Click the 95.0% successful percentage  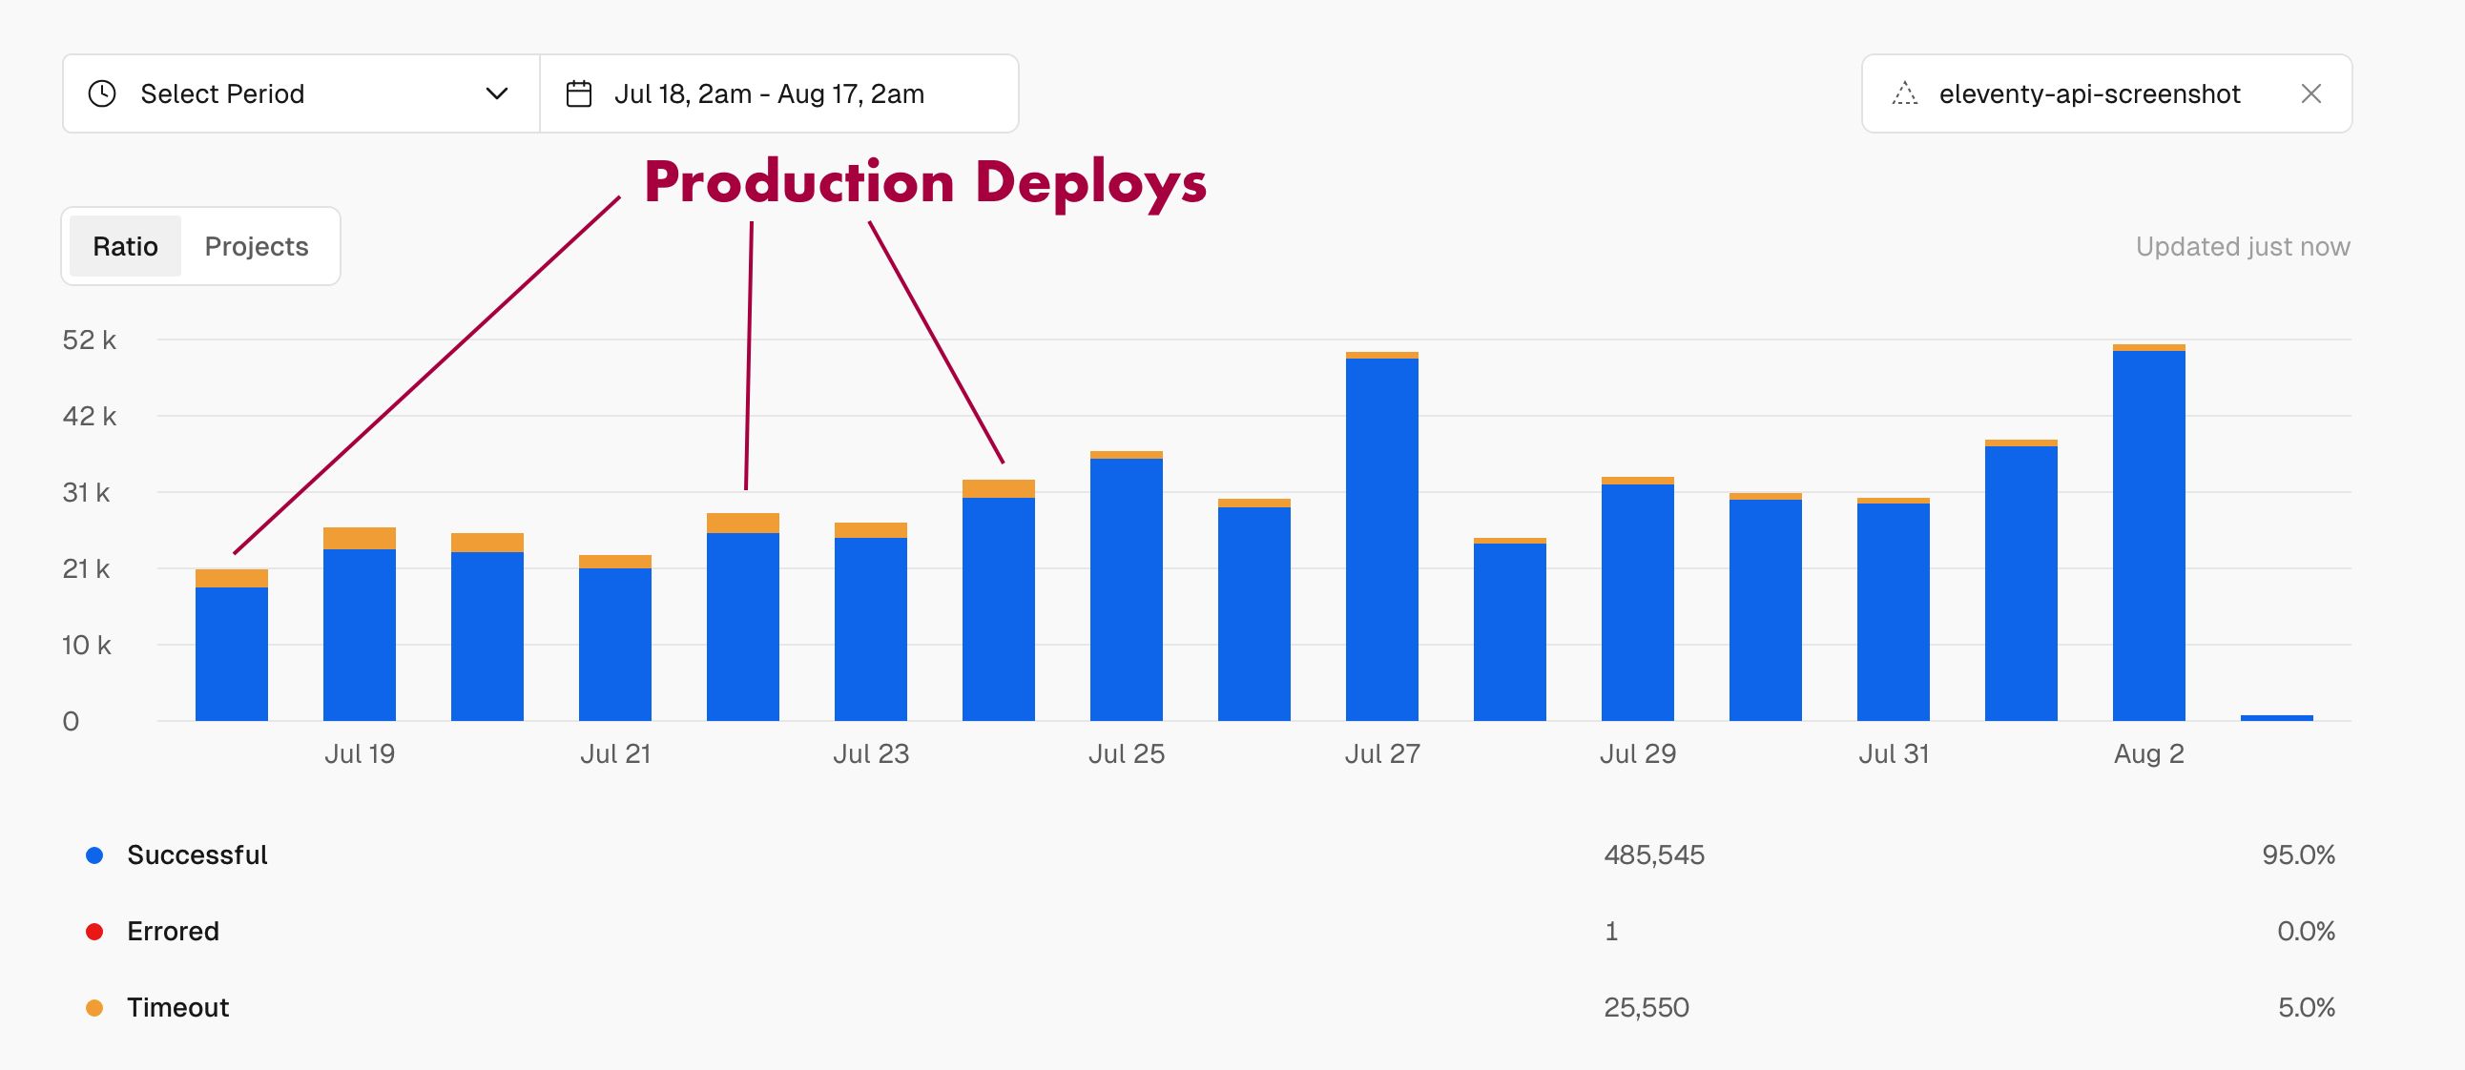[2298, 854]
